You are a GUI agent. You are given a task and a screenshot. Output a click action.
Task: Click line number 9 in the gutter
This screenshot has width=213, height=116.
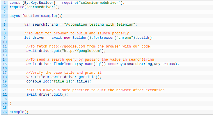click(5, 38)
